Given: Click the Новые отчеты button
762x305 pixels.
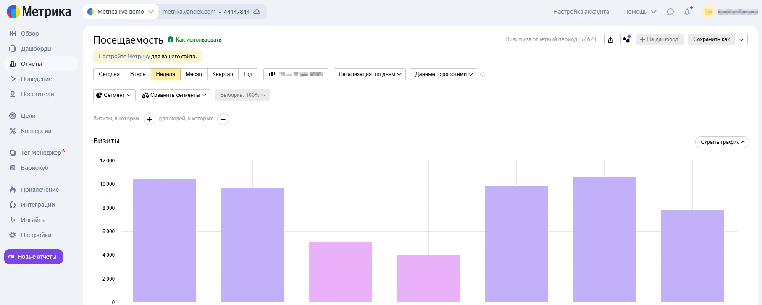Looking at the screenshot, I should click(x=34, y=257).
